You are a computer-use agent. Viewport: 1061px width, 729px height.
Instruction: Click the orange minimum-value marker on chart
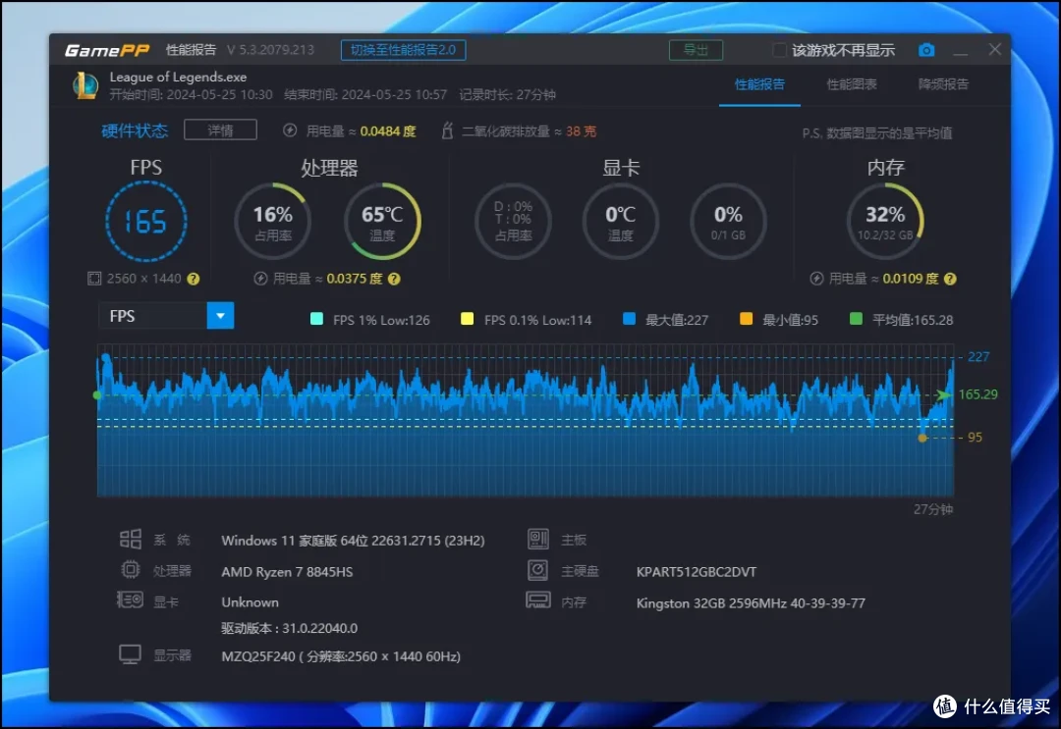[922, 438]
